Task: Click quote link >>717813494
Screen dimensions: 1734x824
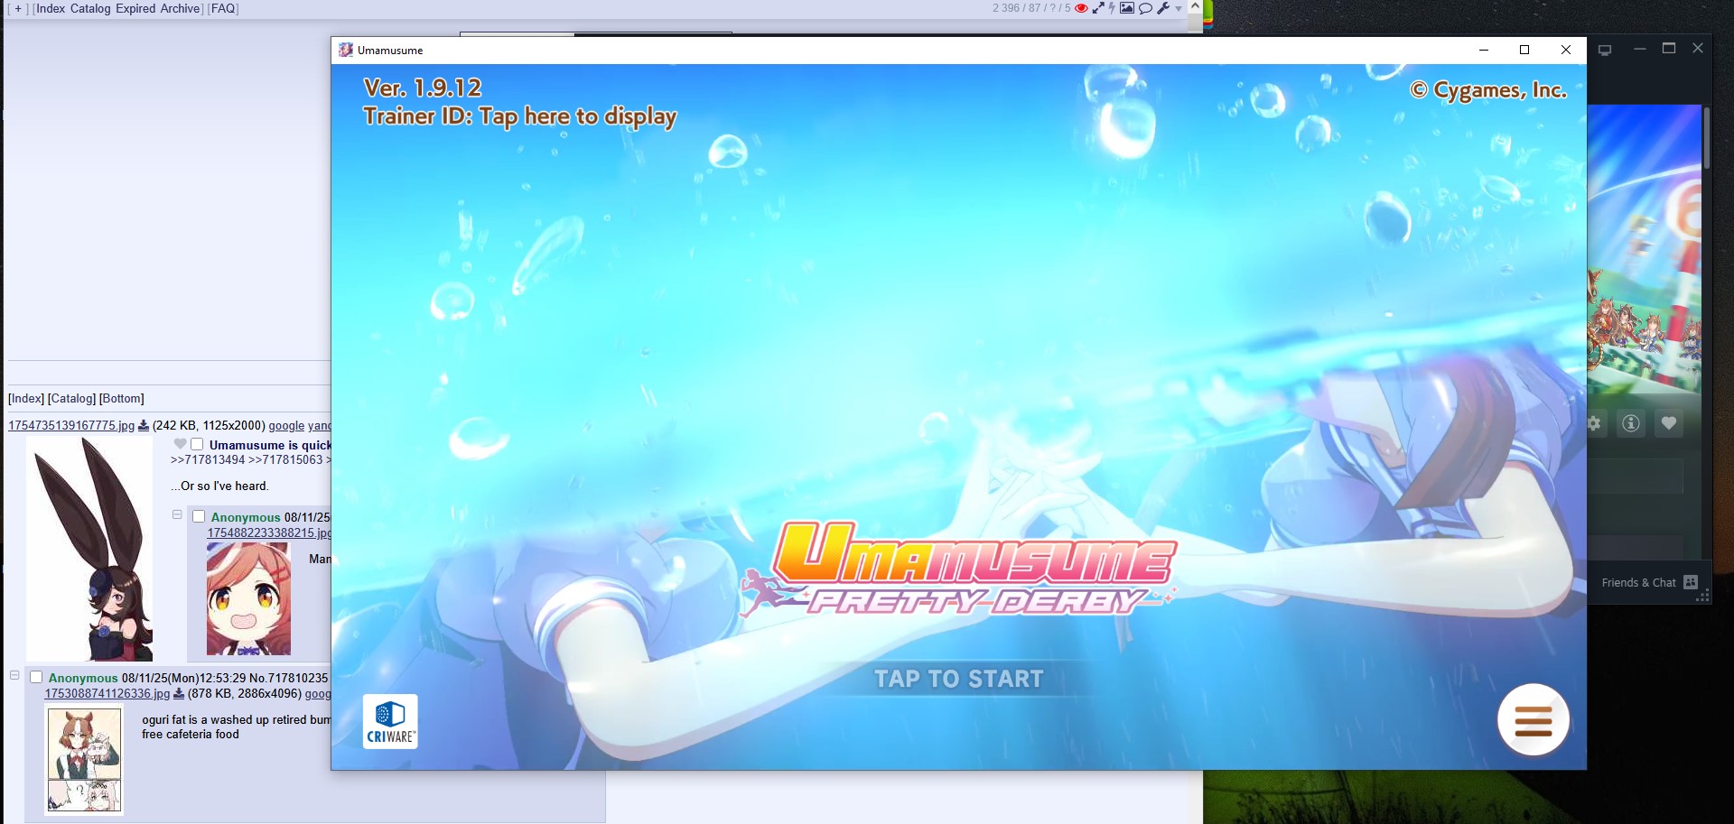Action: [x=208, y=459]
